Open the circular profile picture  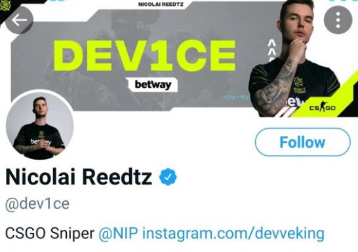[40, 125]
